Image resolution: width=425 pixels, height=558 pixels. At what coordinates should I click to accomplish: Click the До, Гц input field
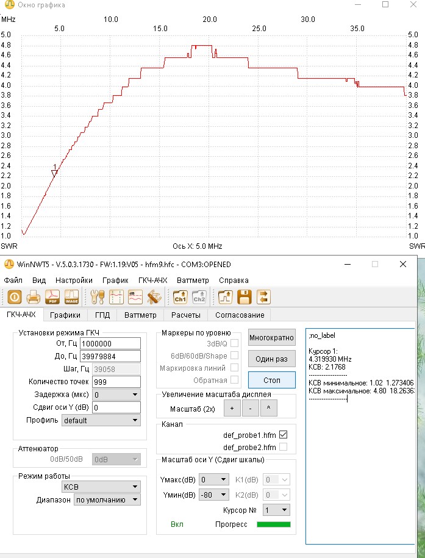pyautogui.click(x=110, y=356)
